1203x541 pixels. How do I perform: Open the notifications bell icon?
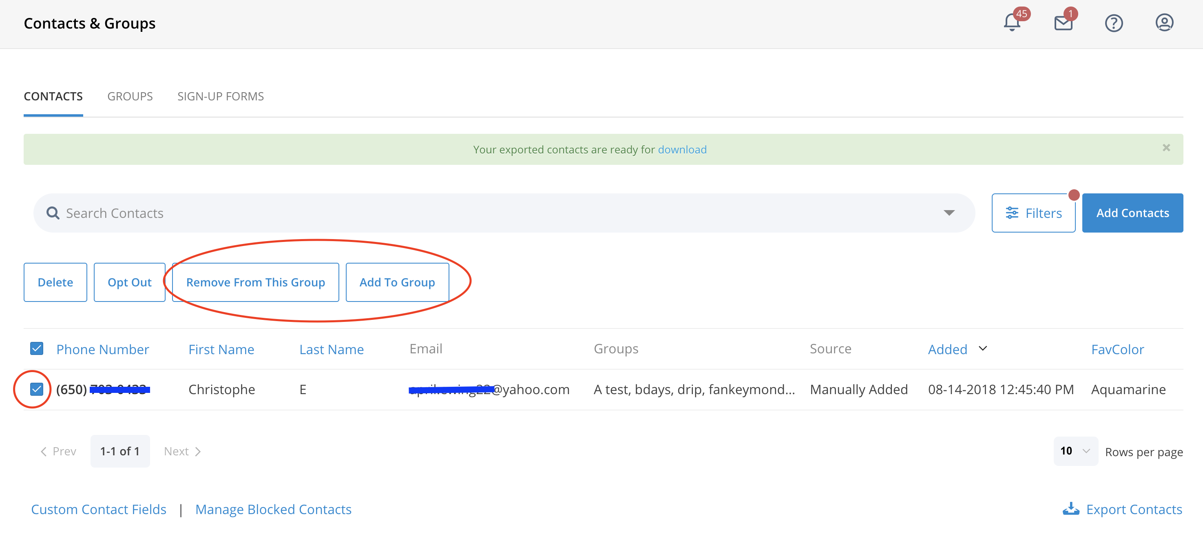(x=1011, y=23)
